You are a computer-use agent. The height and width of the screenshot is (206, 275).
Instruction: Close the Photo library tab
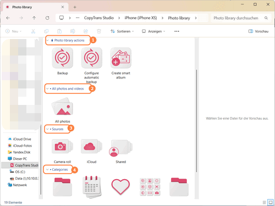pyautogui.click(x=63, y=7)
